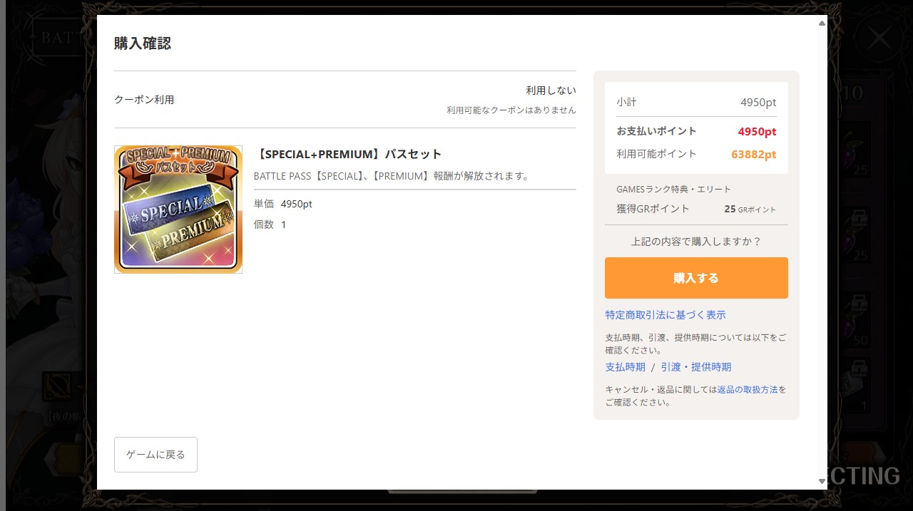Open the 支払時期 link
913x511 pixels.
[625, 367]
